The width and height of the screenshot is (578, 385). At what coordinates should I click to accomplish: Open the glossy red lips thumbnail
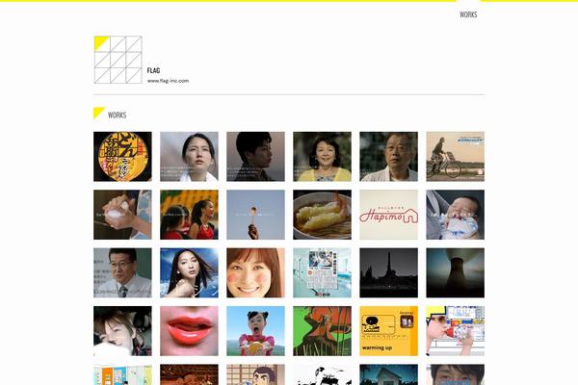coord(189,331)
